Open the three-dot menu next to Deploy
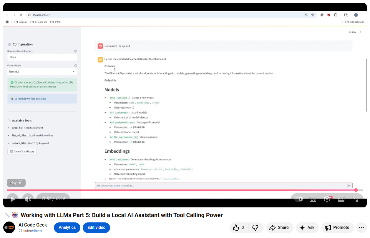 coord(361,32)
